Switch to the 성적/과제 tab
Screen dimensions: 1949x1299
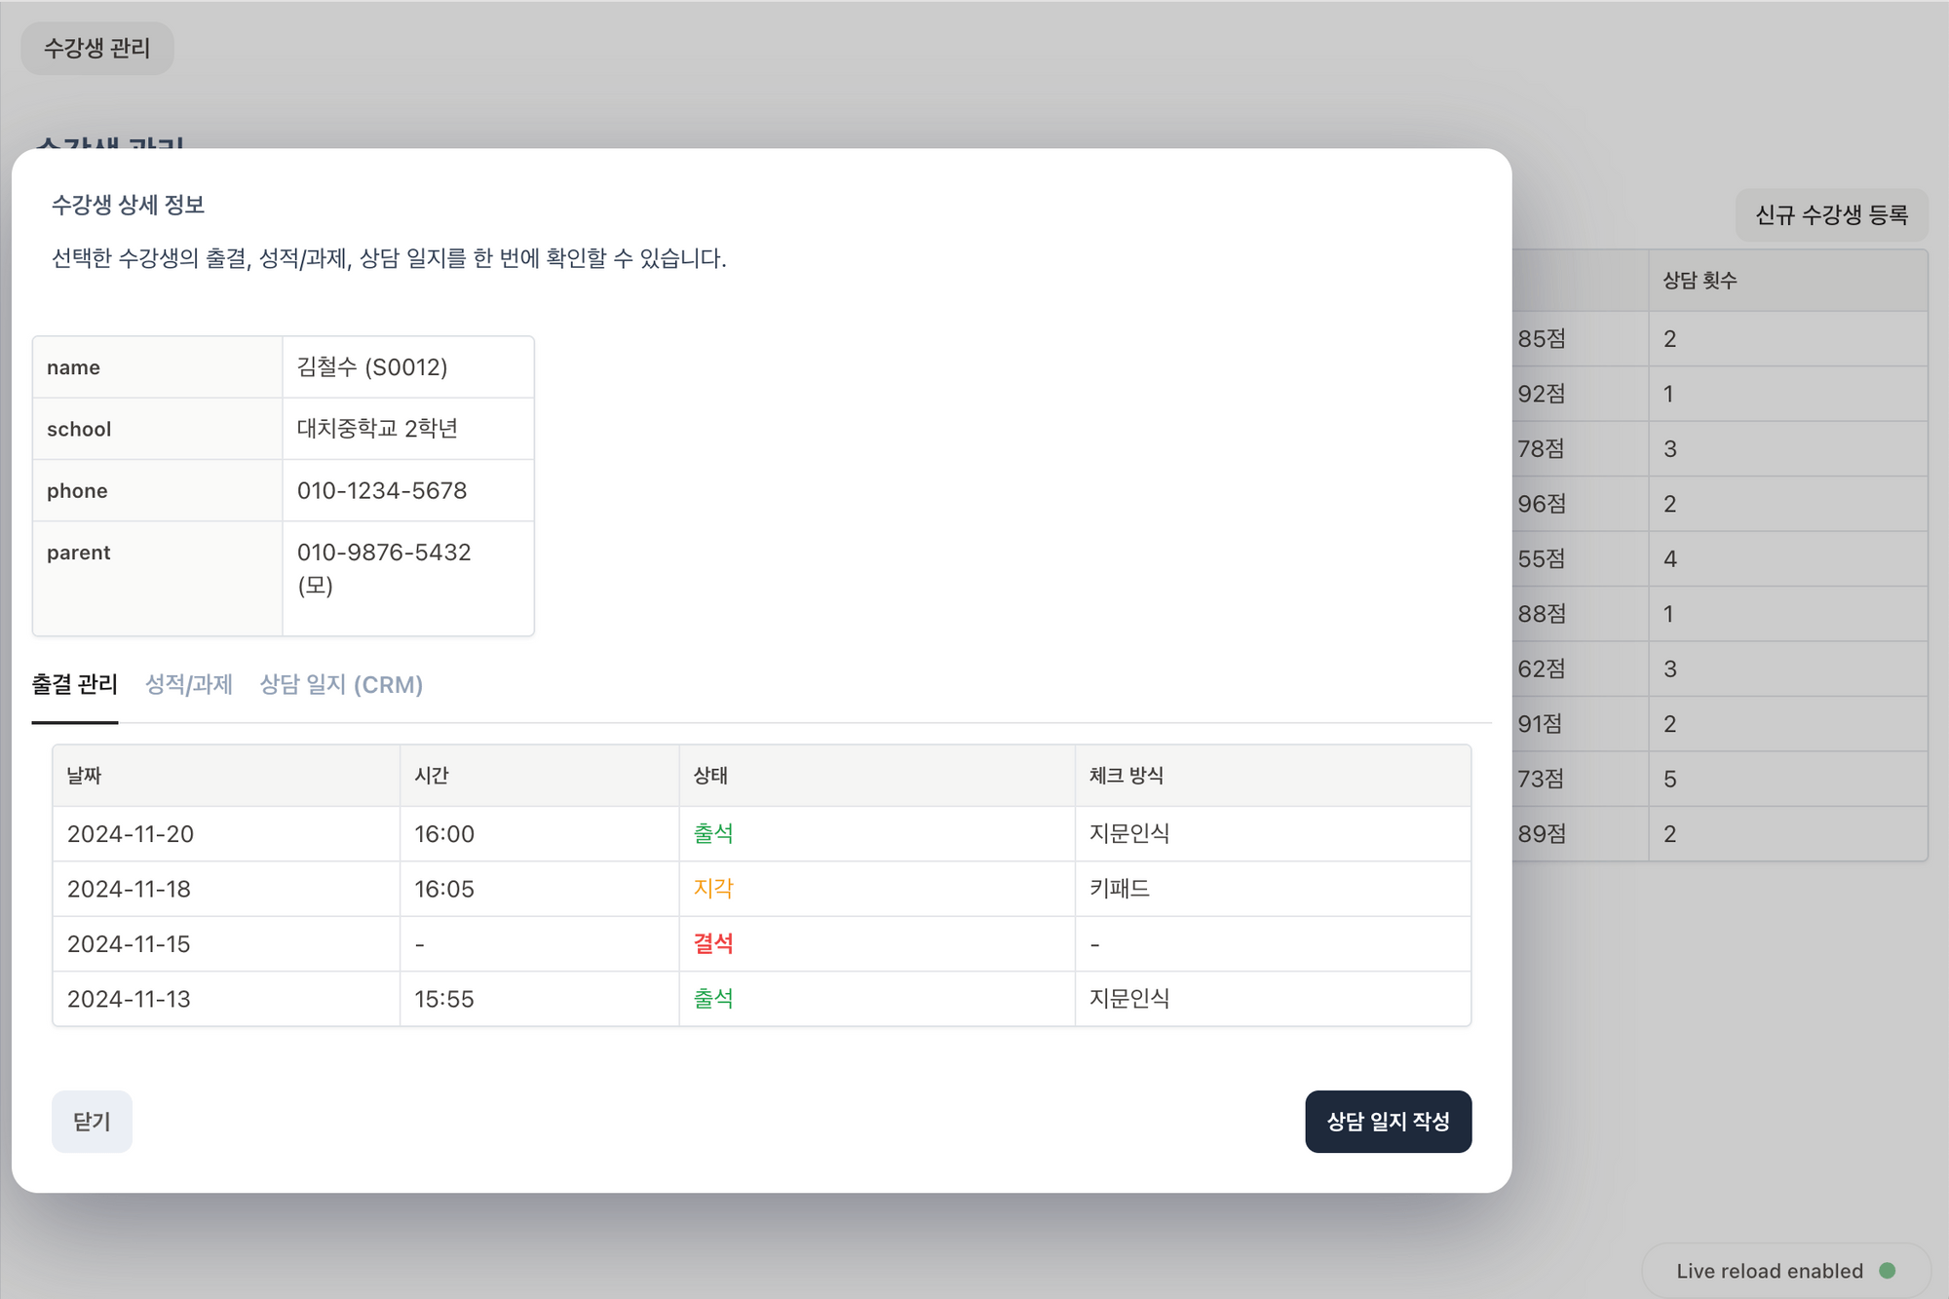click(x=188, y=685)
